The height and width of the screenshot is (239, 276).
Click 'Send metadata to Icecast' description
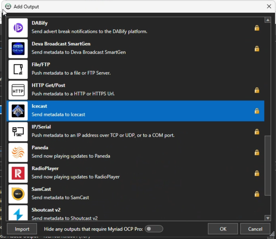click(x=58, y=114)
